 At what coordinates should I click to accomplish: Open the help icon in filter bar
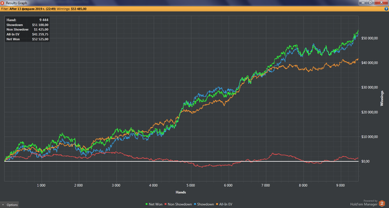click(386, 9)
